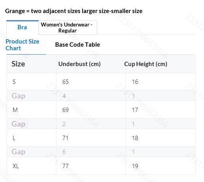Select the XL size row label
The height and width of the screenshot is (182, 204).
click(15, 166)
